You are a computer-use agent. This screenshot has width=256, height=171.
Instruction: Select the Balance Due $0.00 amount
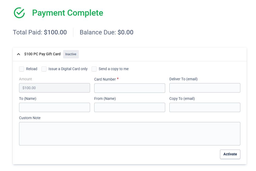[x=126, y=32]
